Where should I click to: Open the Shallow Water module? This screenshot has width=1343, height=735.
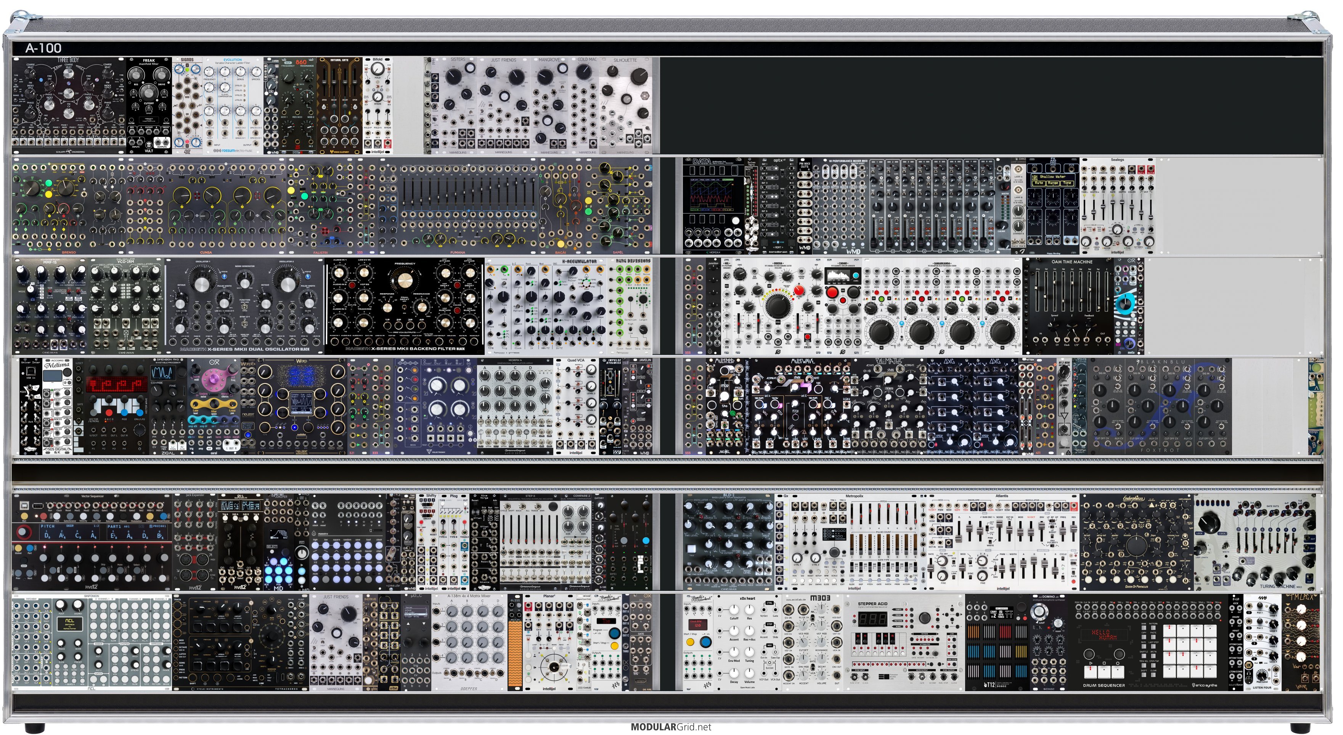point(1053,206)
